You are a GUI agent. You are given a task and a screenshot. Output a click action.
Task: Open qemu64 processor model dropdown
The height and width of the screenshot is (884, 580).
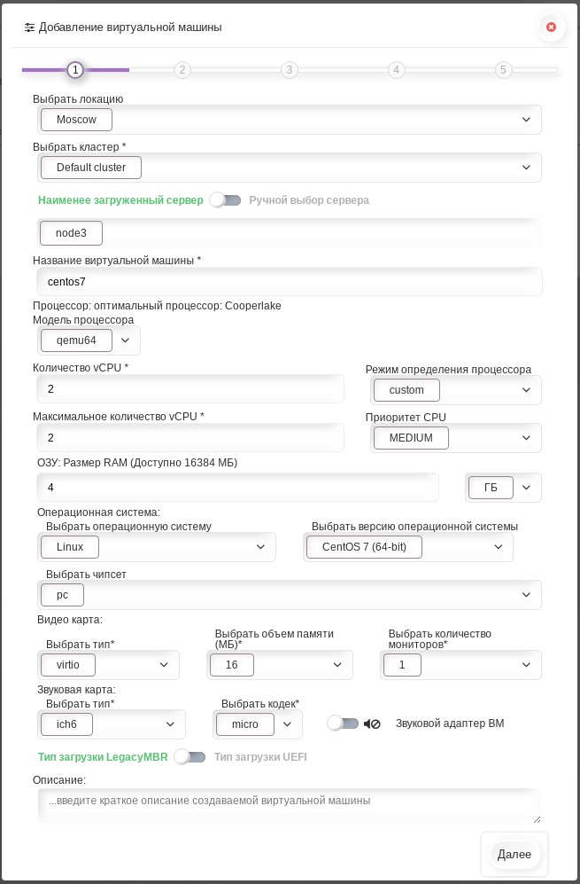(x=89, y=340)
